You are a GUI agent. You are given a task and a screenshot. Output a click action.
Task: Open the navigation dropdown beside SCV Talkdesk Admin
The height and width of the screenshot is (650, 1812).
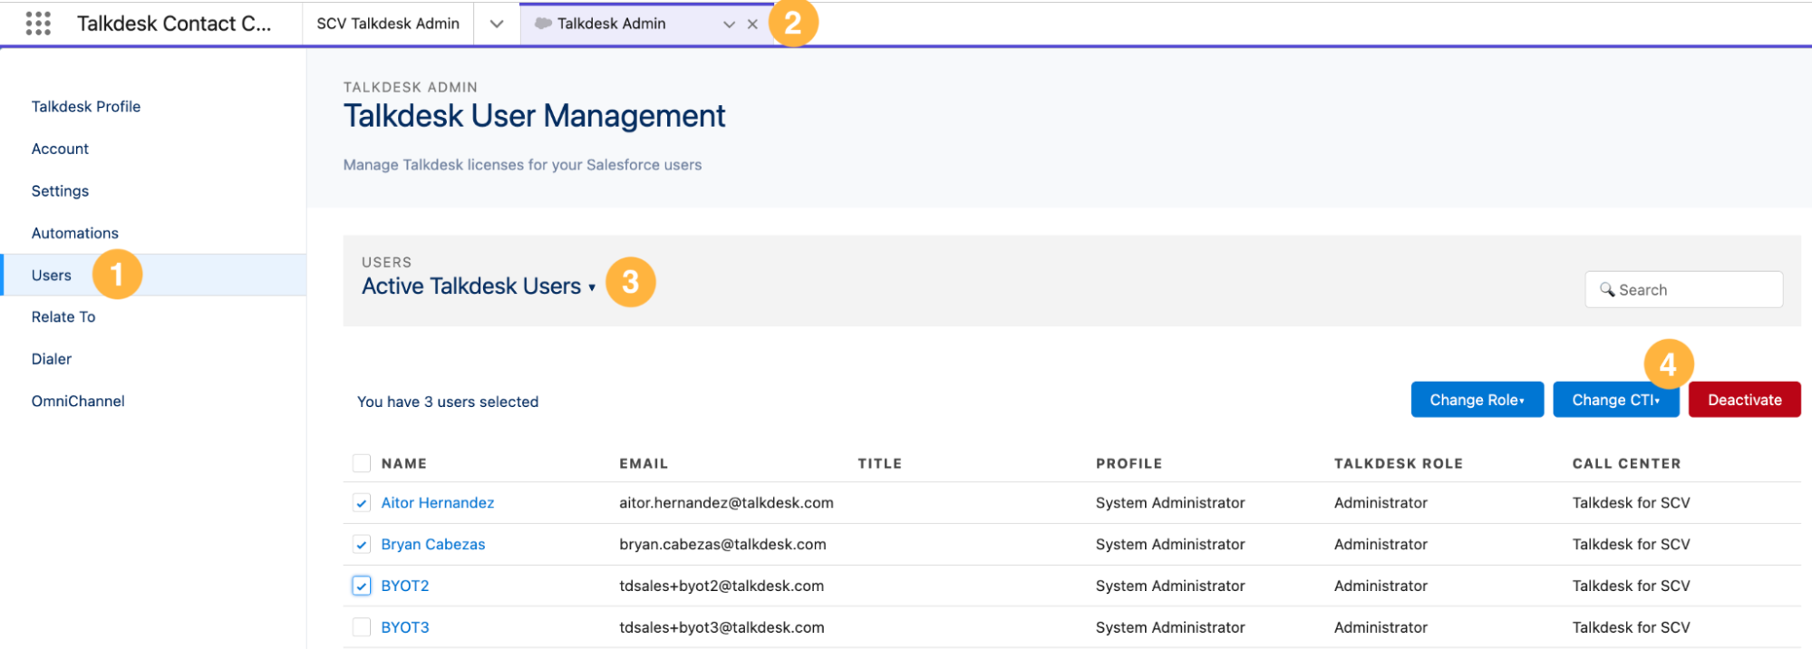[x=497, y=24]
